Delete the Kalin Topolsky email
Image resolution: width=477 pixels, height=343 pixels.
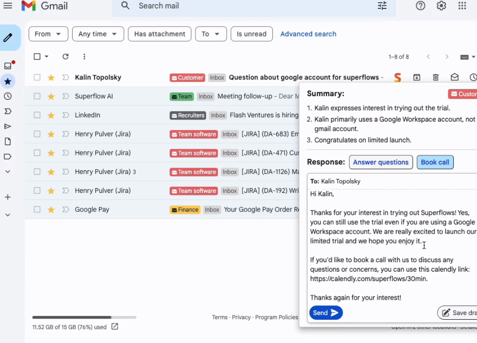click(x=436, y=77)
